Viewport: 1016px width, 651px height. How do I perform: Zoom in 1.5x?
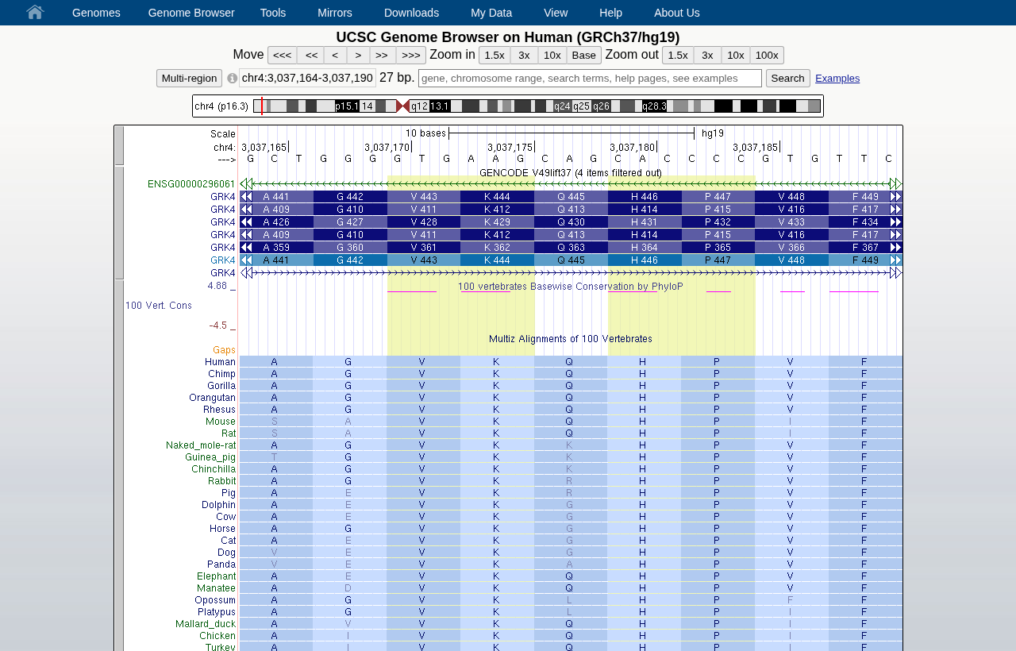[x=495, y=56]
